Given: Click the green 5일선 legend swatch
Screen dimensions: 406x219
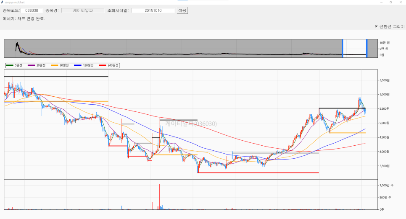Looking at the screenshot, I should click(x=10, y=65).
